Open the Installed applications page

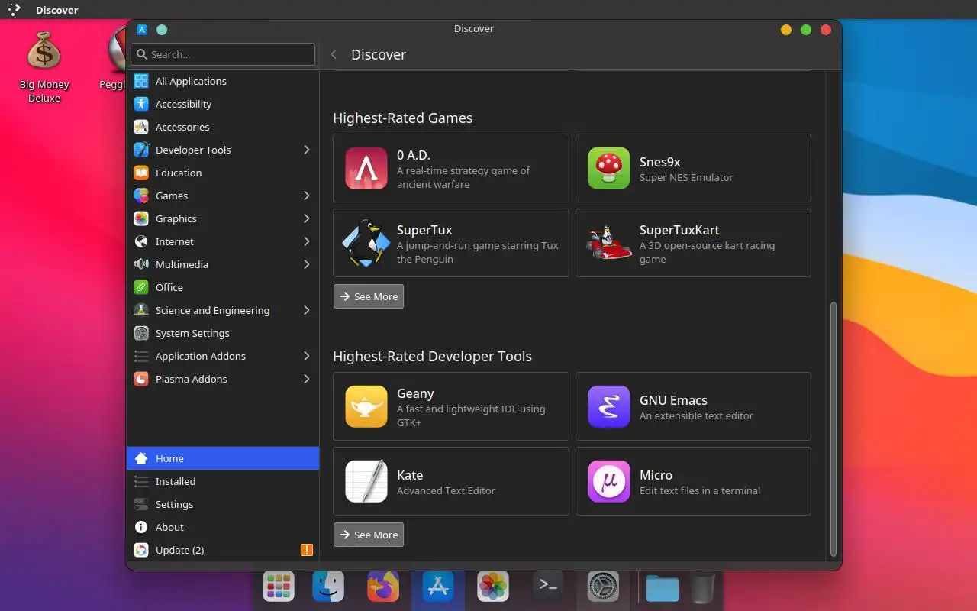pos(223,481)
